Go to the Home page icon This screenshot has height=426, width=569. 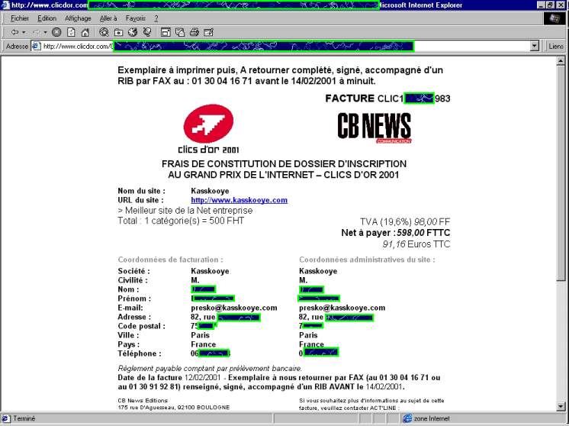(x=85, y=32)
